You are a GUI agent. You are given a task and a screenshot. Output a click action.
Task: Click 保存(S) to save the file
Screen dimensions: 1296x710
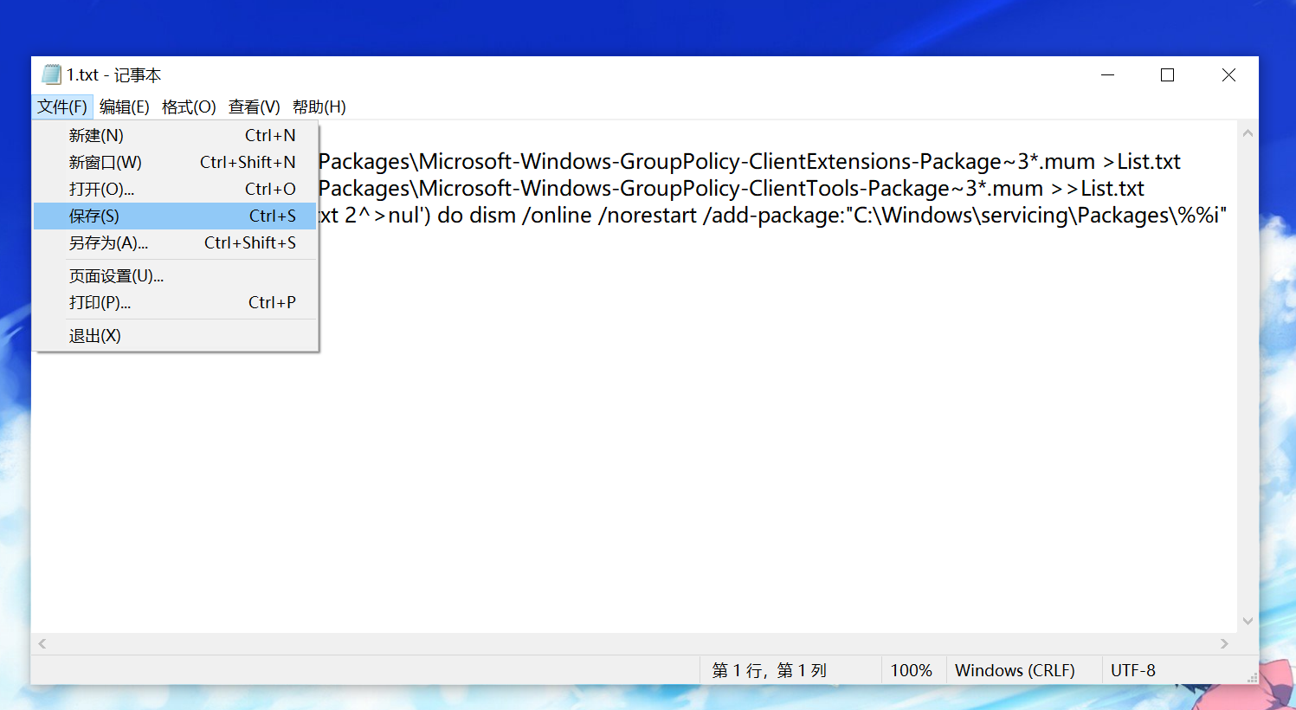[175, 216]
